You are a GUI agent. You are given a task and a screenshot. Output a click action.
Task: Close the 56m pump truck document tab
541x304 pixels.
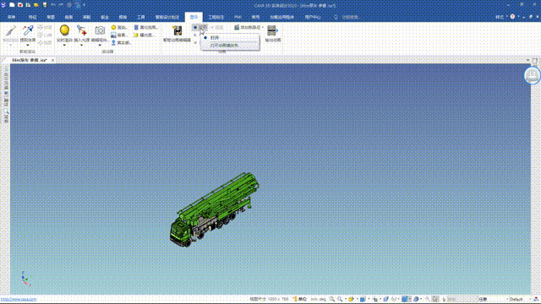52,60
